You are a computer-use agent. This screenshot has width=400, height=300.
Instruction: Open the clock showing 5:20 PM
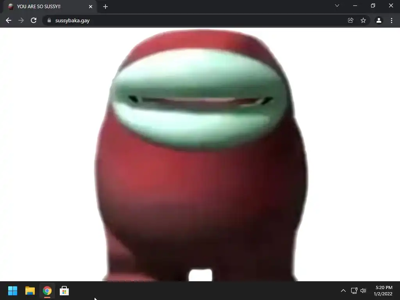click(383, 291)
